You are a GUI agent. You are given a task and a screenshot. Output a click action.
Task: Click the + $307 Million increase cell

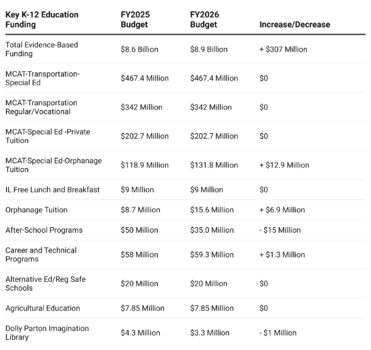[283, 49]
